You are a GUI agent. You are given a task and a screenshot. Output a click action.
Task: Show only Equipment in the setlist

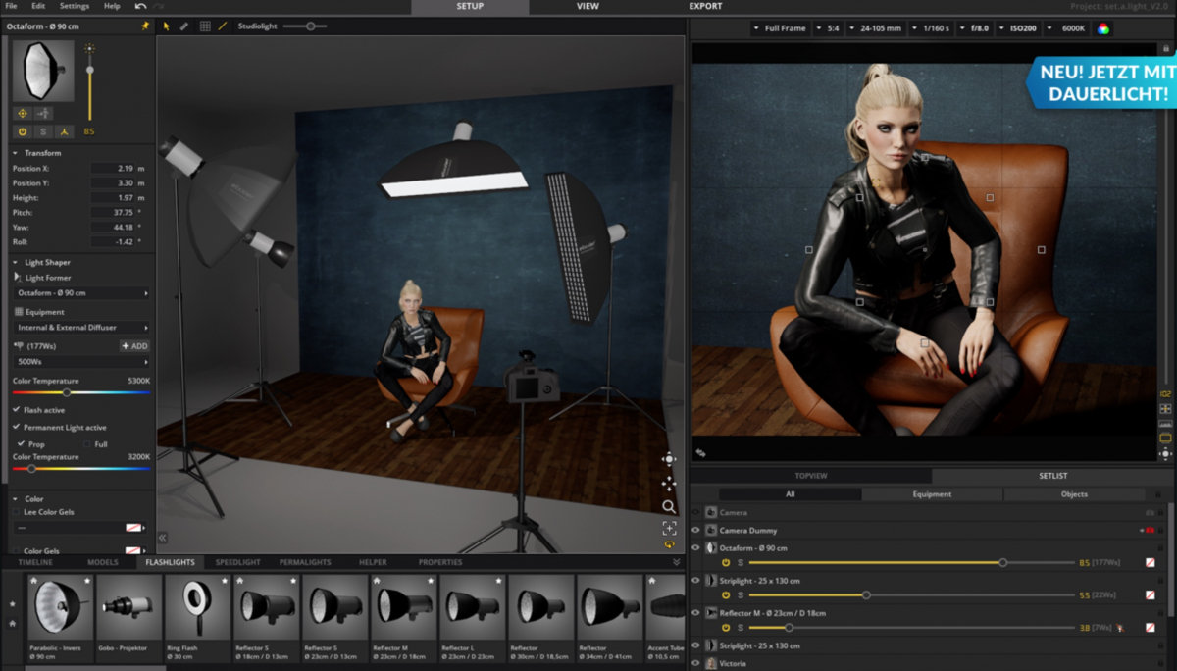click(931, 494)
